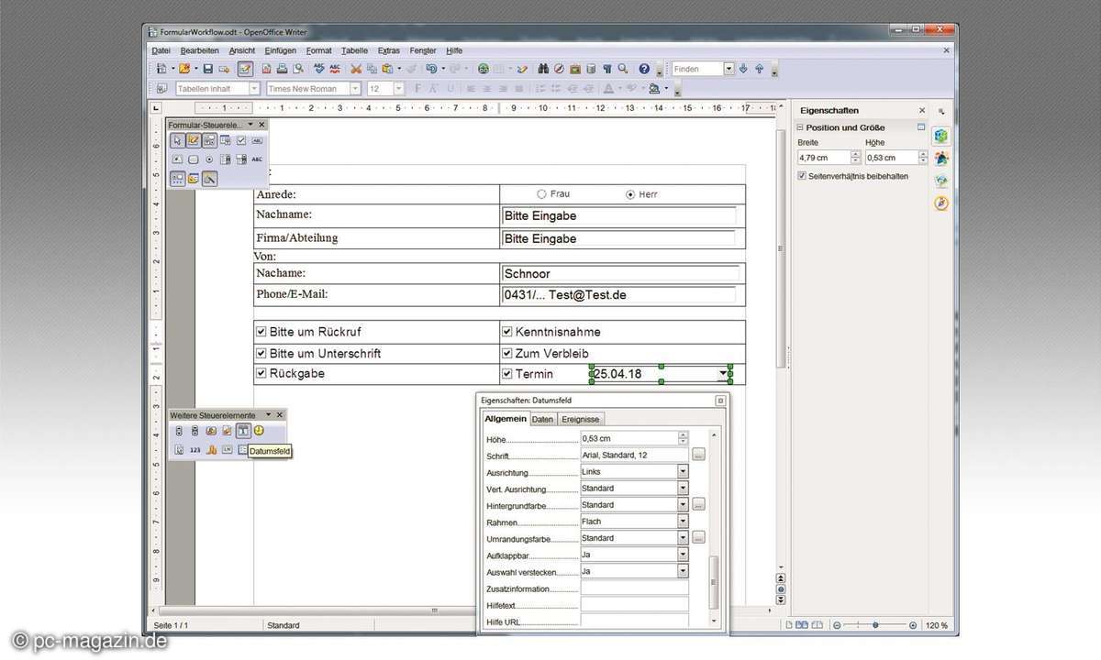Image resolution: width=1101 pixels, height=660 pixels.
Task: Open the Bearbeiten menu
Action: click(199, 50)
